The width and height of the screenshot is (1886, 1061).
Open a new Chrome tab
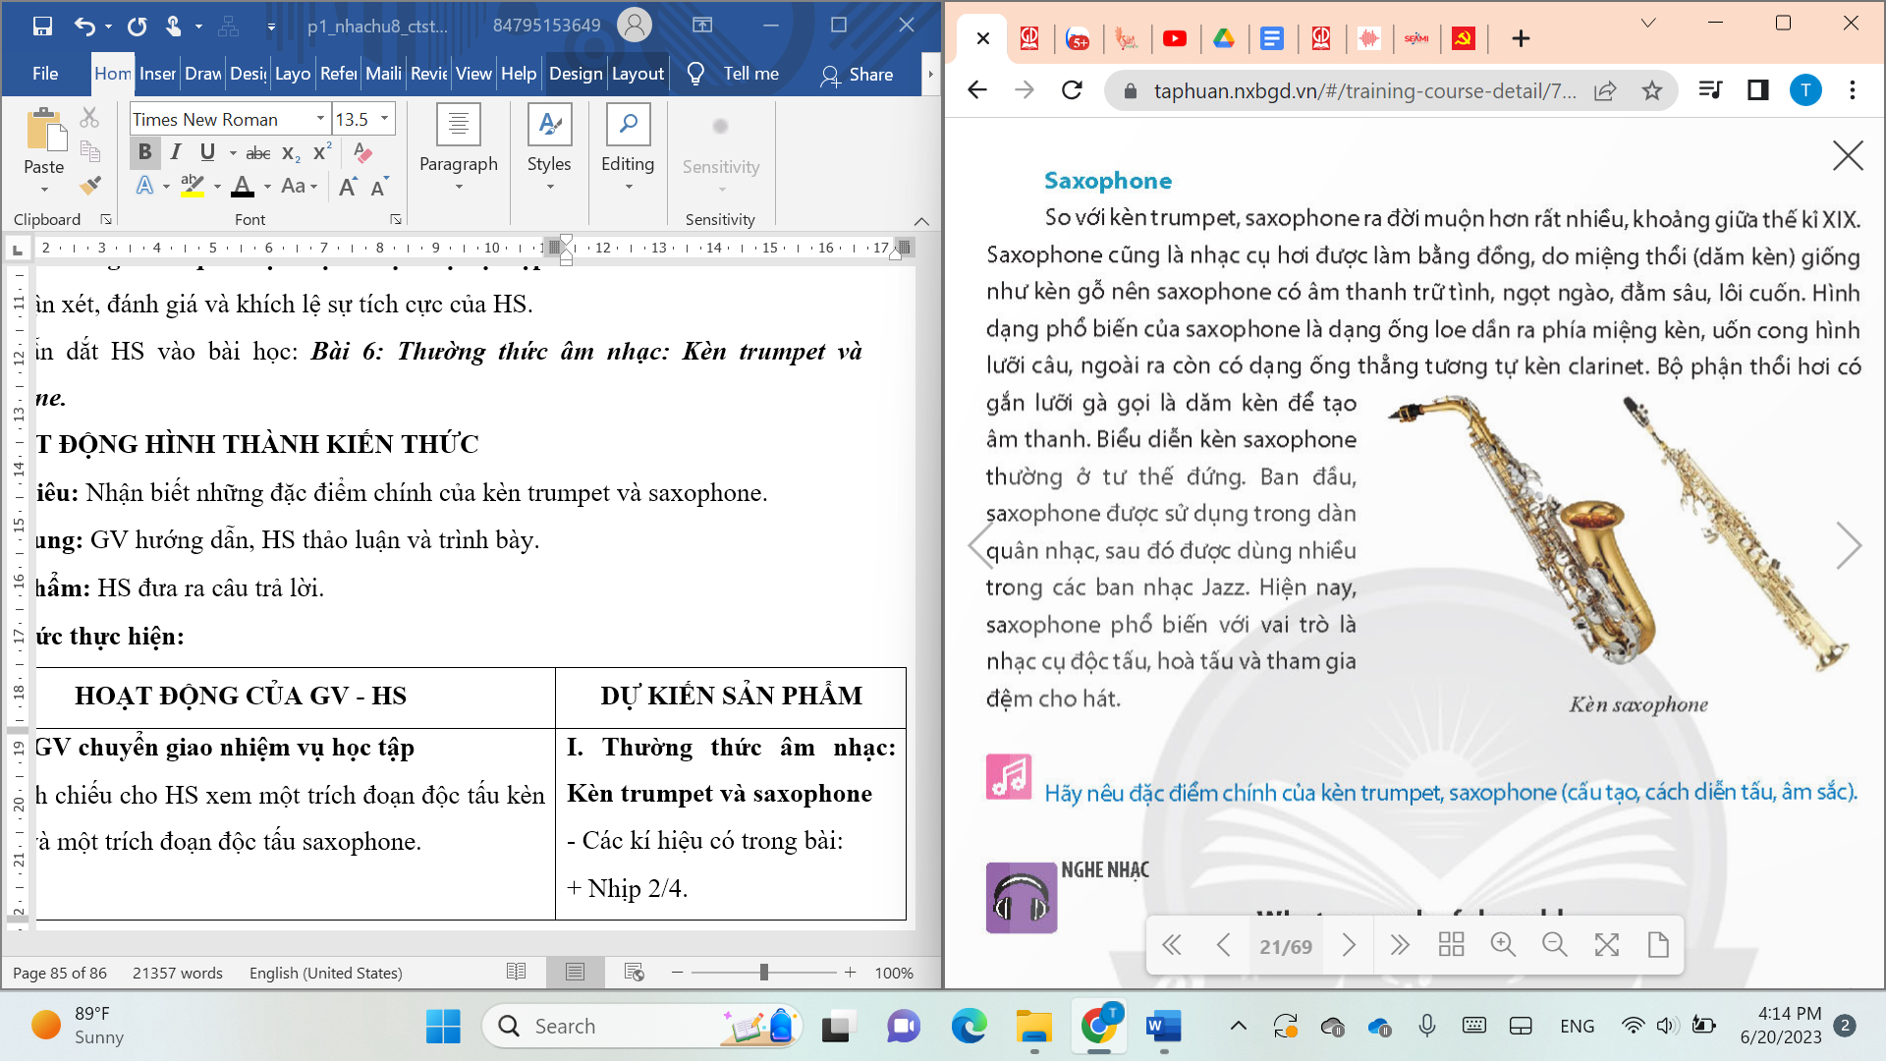1521,38
